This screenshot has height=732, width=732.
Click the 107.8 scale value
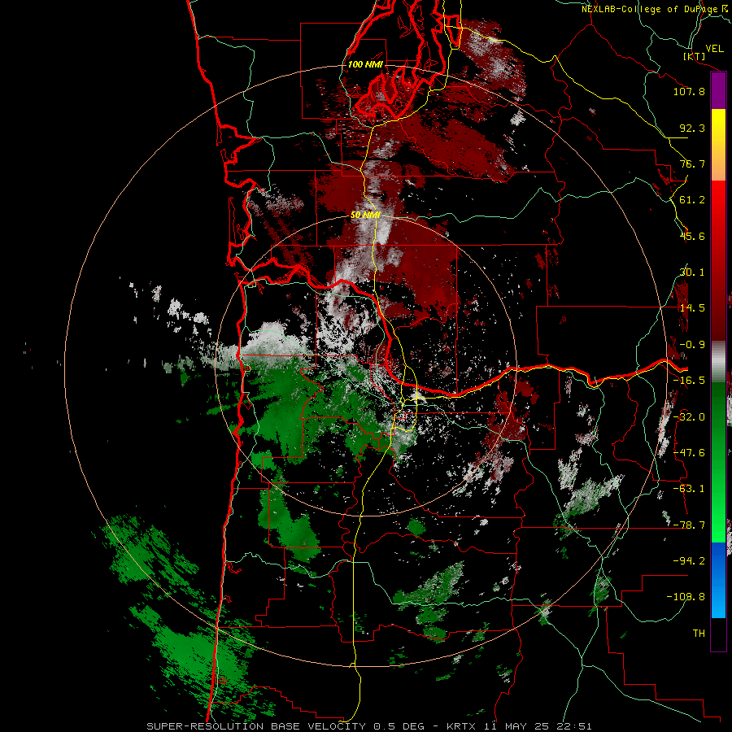coord(689,91)
